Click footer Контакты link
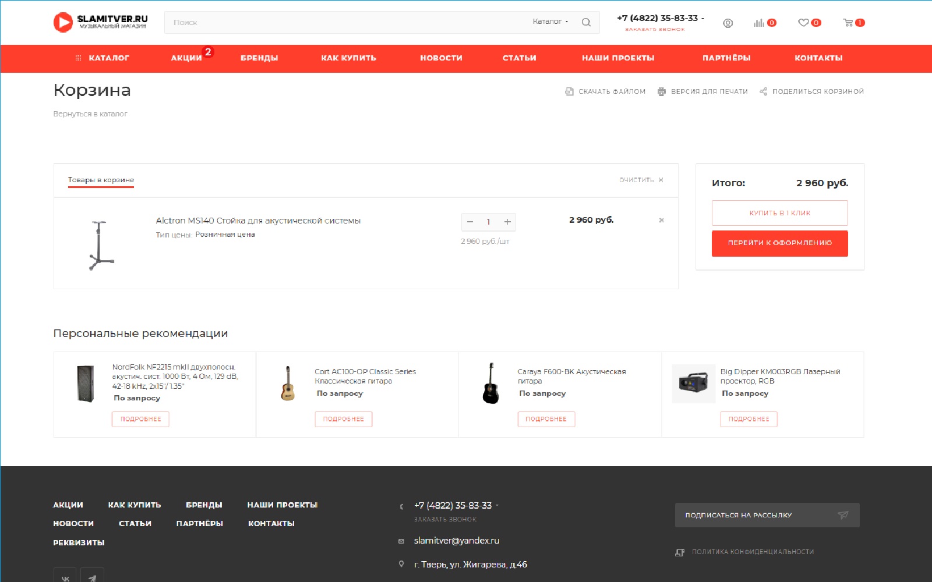This screenshot has height=582, width=932. pyautogui.click(x=271, y=524)
